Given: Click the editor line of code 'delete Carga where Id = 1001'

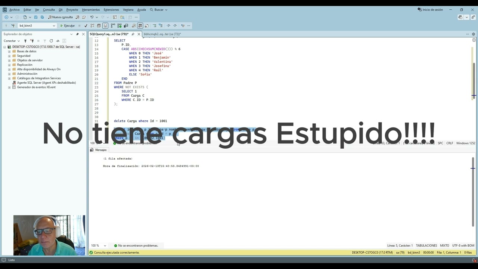Looking at the screenshot, I should pyautogui.click(x=140, y=121).
